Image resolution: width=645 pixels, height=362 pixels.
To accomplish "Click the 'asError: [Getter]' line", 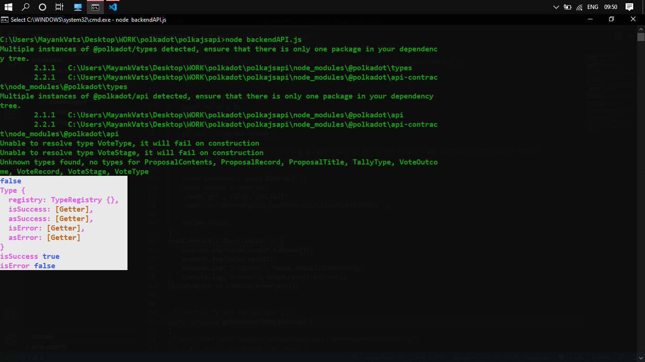I will click(44, 238).
